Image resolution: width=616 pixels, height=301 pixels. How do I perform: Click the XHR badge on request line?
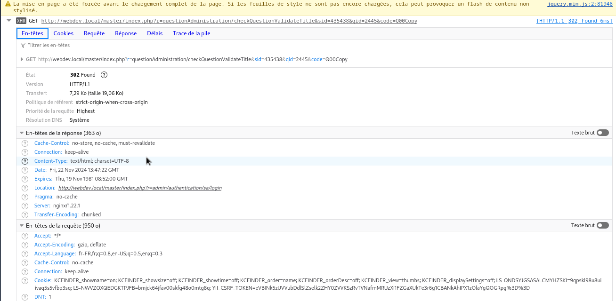pos(21,21)
